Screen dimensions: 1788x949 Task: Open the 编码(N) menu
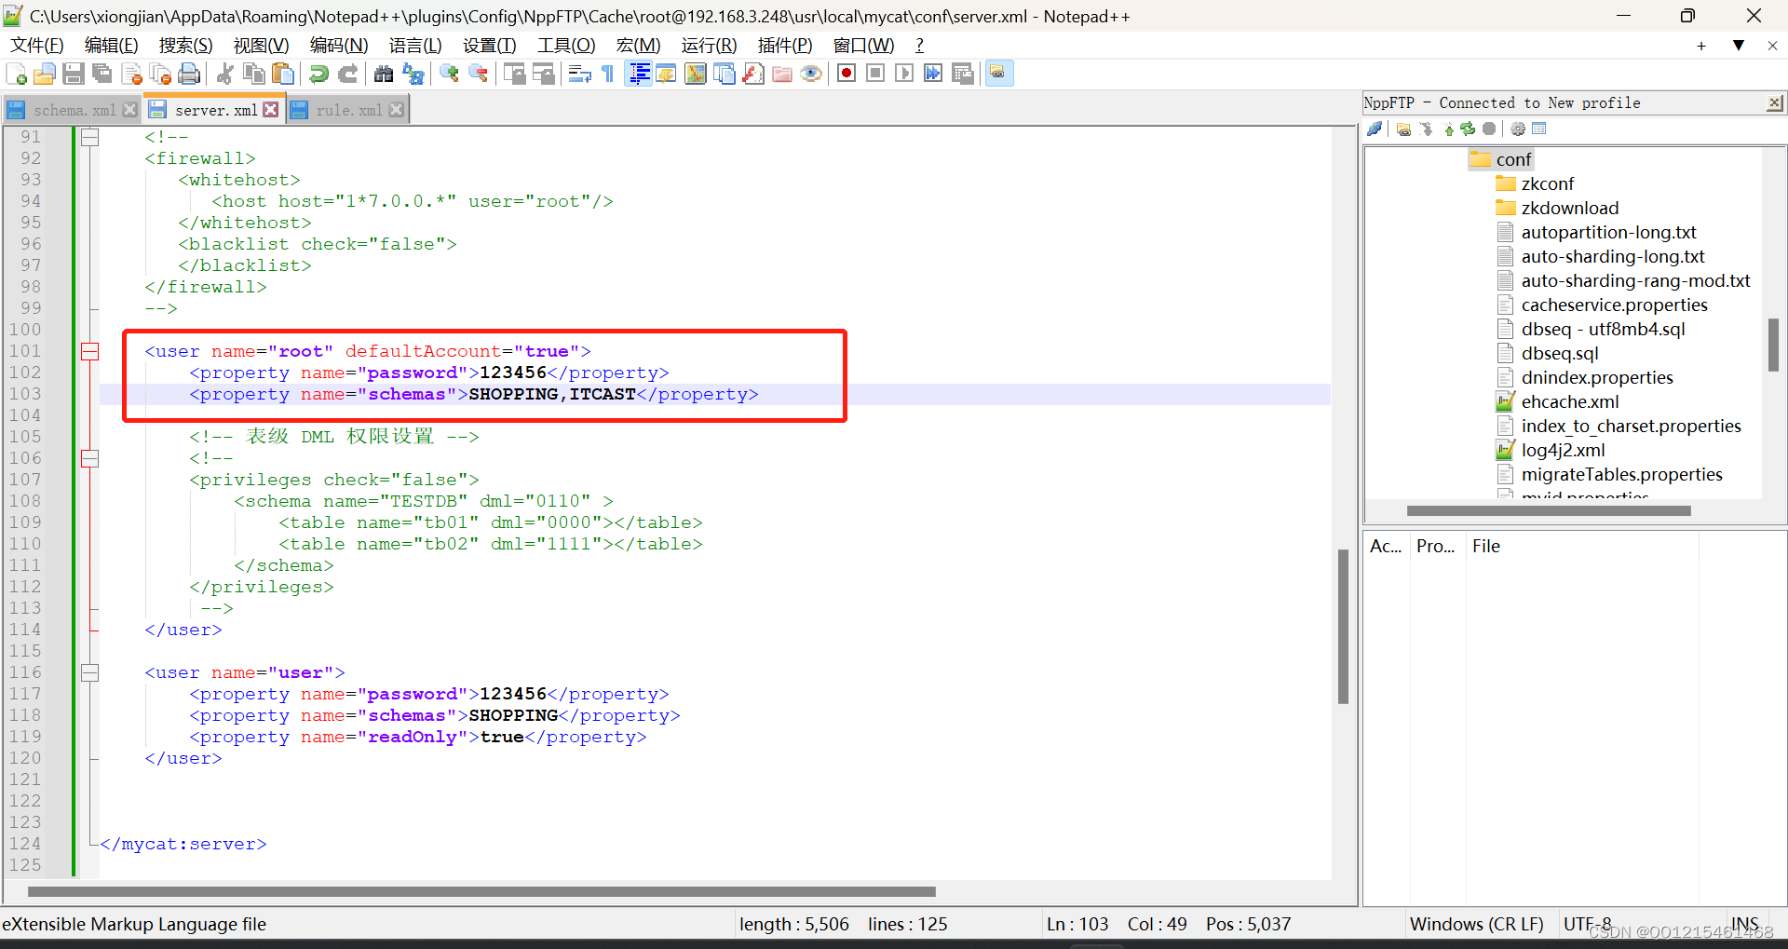pyautogui.click(x=339, y=45)
